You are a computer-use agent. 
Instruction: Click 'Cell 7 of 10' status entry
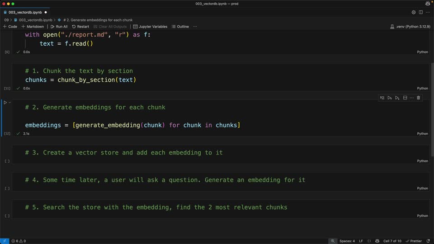(392, 241)
